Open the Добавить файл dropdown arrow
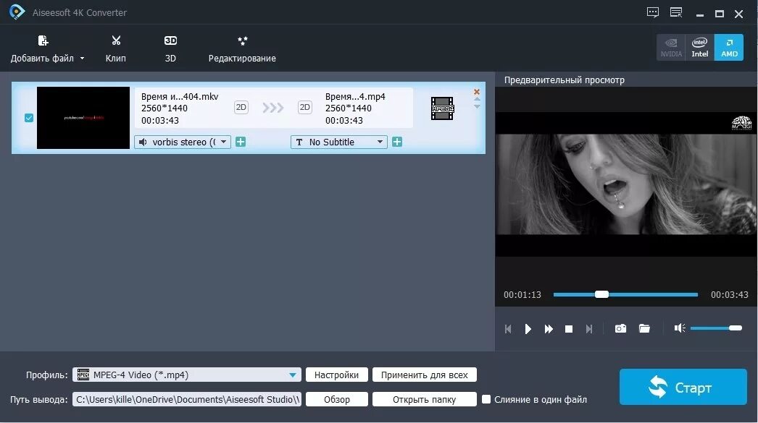Viewport: 758px width, 423px height. tap(82, 59)
